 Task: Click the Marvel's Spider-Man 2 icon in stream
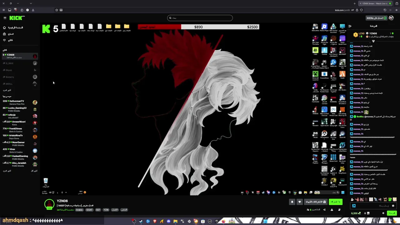(x=324, y=64)
